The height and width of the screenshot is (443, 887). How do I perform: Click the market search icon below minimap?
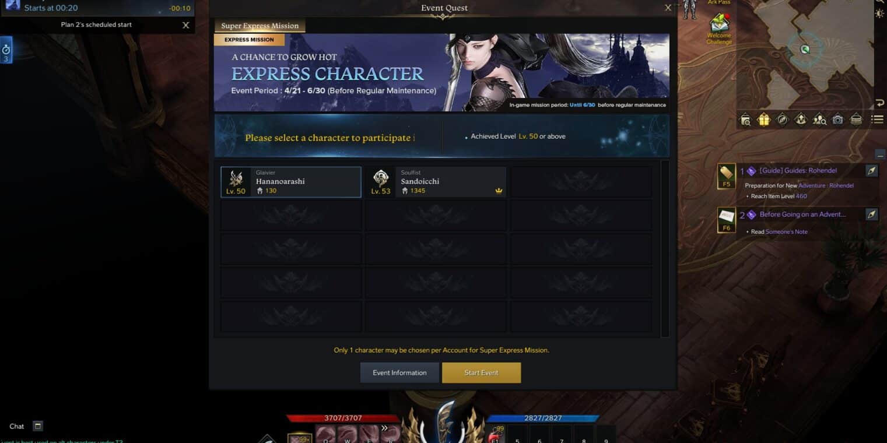745,120
